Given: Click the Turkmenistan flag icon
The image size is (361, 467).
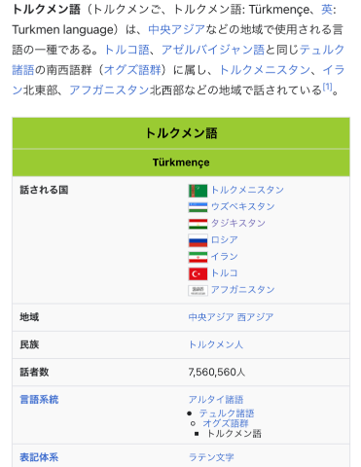Looking at the screenshot, I should tap(198, 191).
